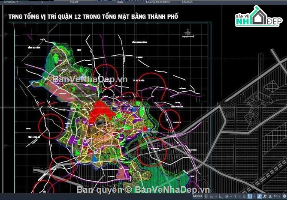Click the Isometric Drafting icon
Viewport: 287px width, 200px height.
coord(235,197)
